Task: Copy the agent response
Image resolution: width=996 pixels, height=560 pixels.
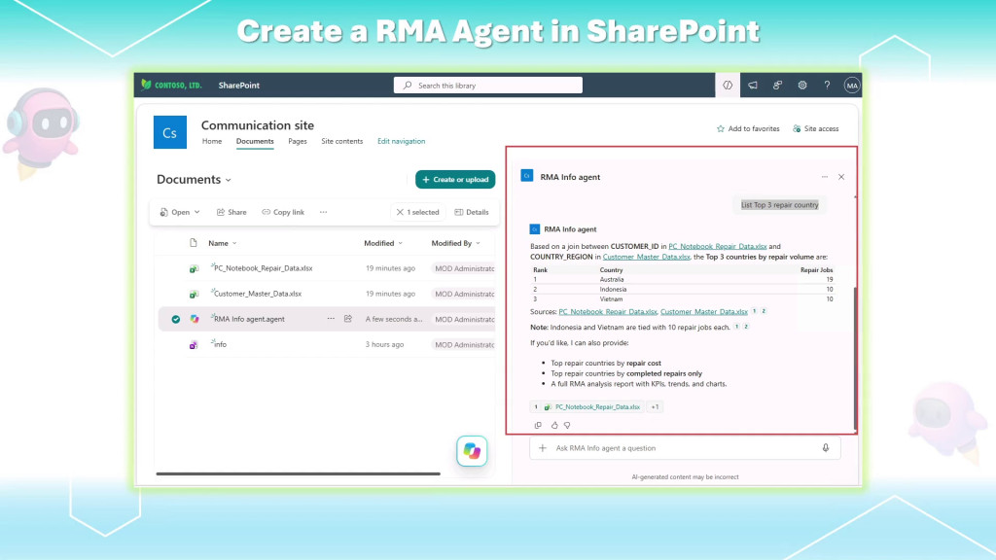Action: pos(538,426)
